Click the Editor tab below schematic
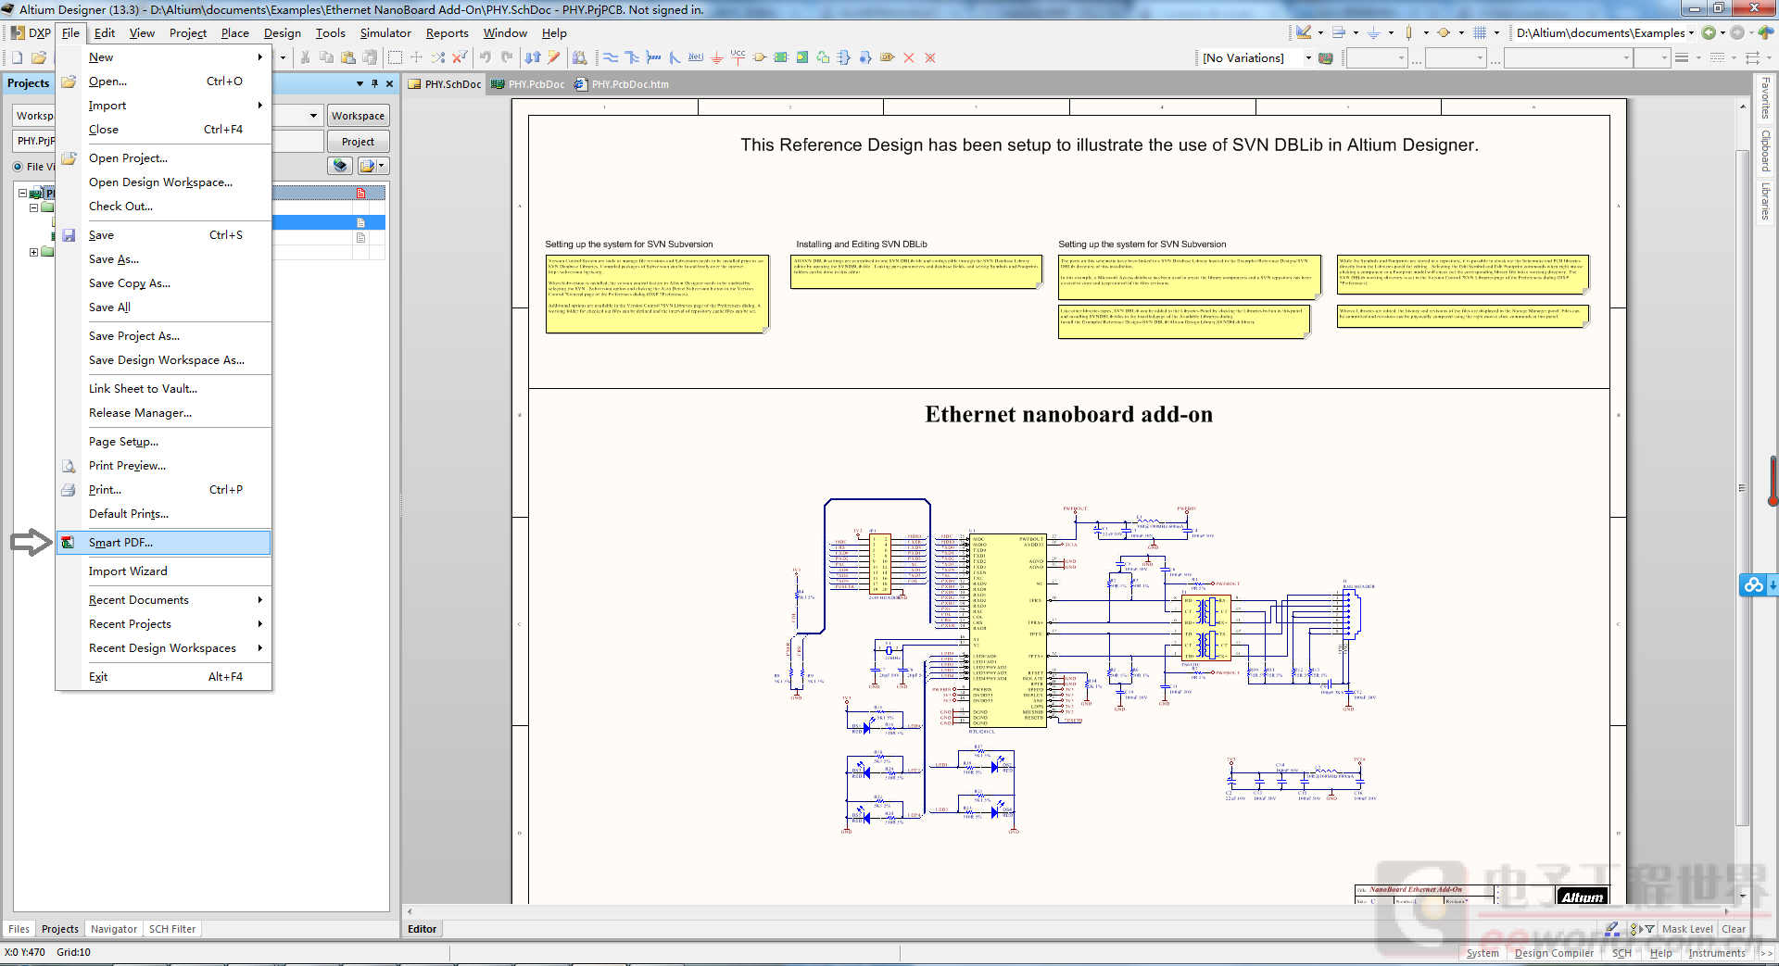The height and width of the screenshot is (966, 1779). (423, 929)
